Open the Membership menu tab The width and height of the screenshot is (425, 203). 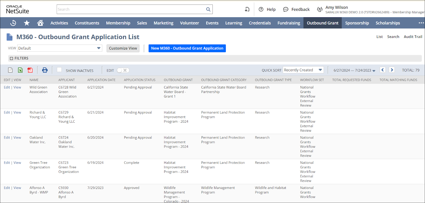click(118, 23)
